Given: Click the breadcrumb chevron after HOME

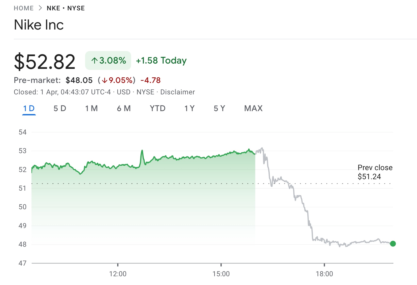Looking at the screenshot, I should pos(40,8).
